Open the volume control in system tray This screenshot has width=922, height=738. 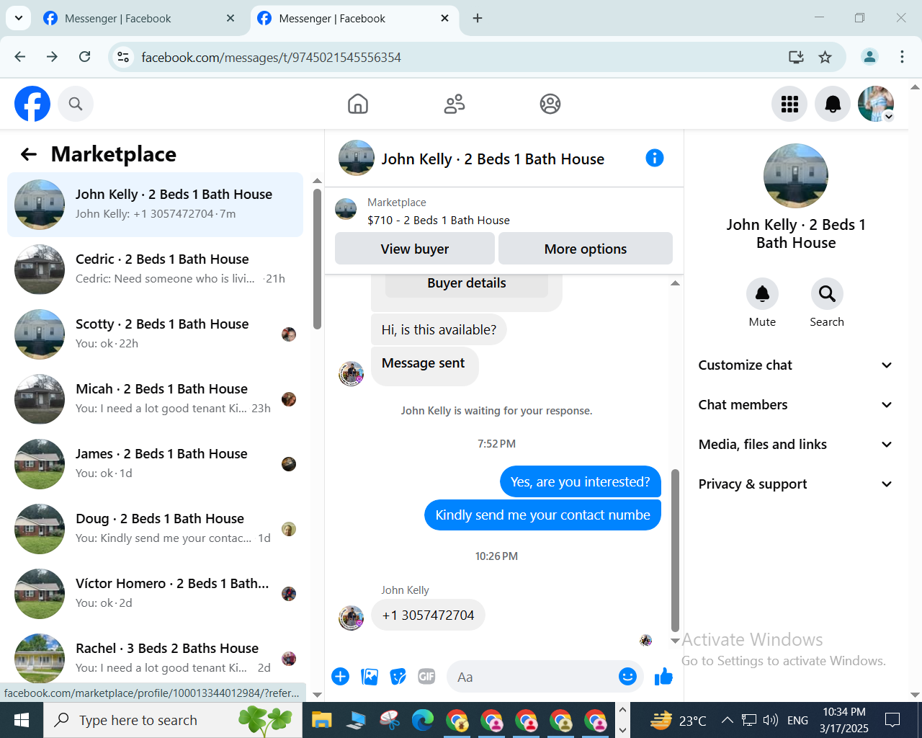(x=771, y=720)
